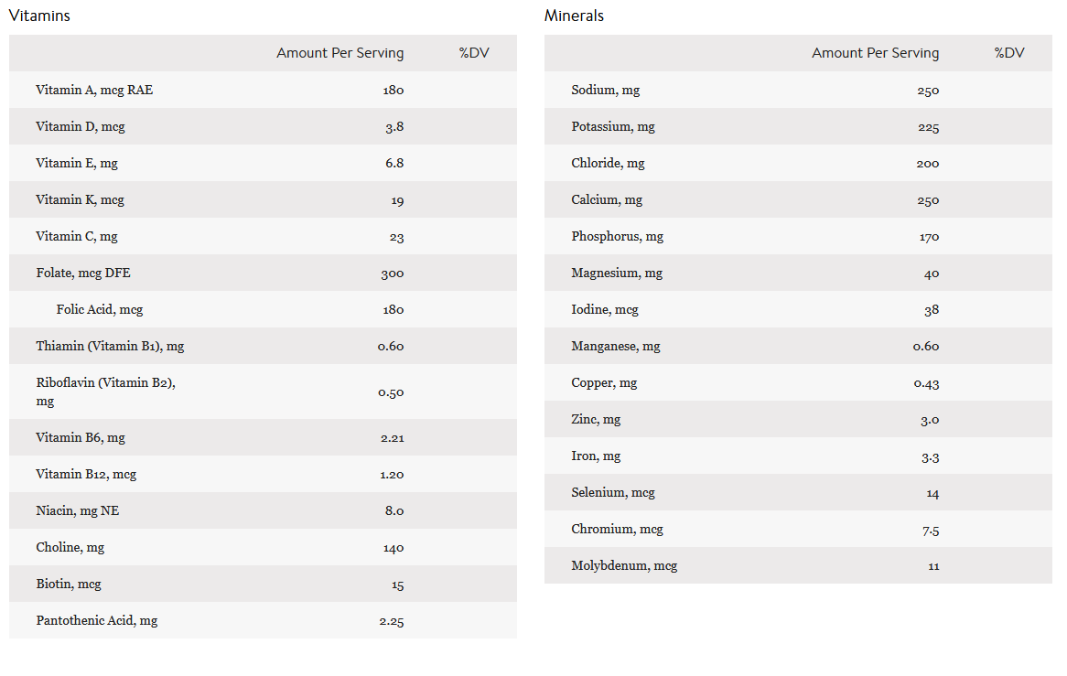
Task: Click the Choline amount value 140
Action: 393,548
